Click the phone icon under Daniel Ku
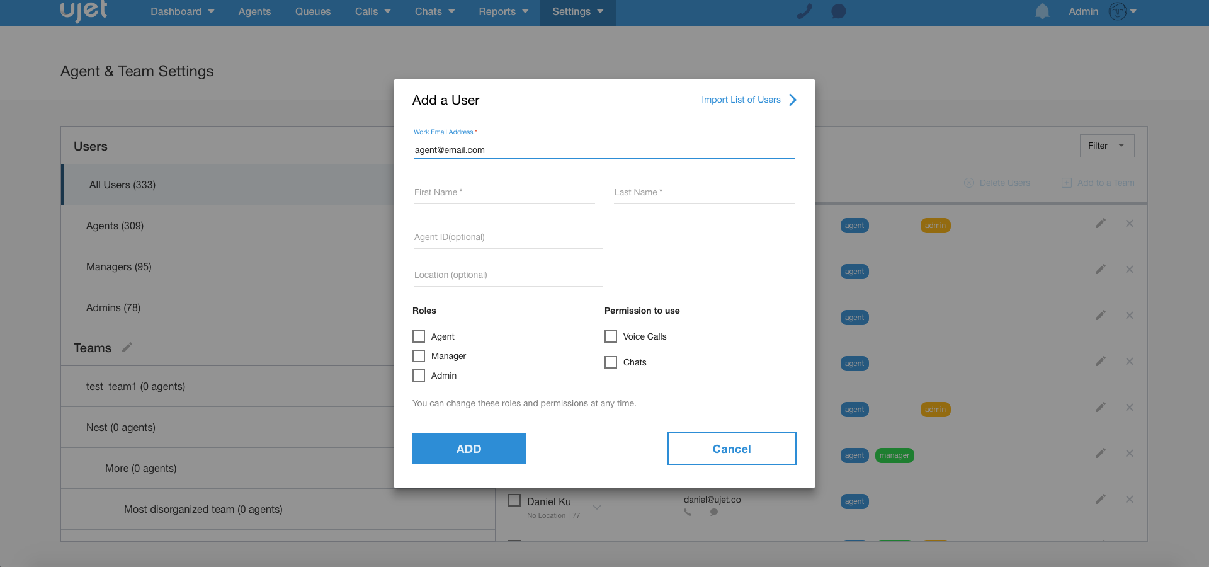 [x=687, y=513]
